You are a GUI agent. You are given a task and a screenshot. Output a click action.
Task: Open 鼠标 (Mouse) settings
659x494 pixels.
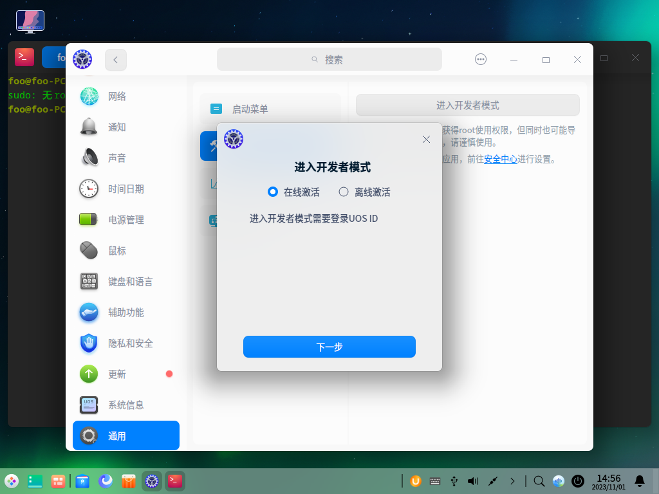click(x=116, y=251)
